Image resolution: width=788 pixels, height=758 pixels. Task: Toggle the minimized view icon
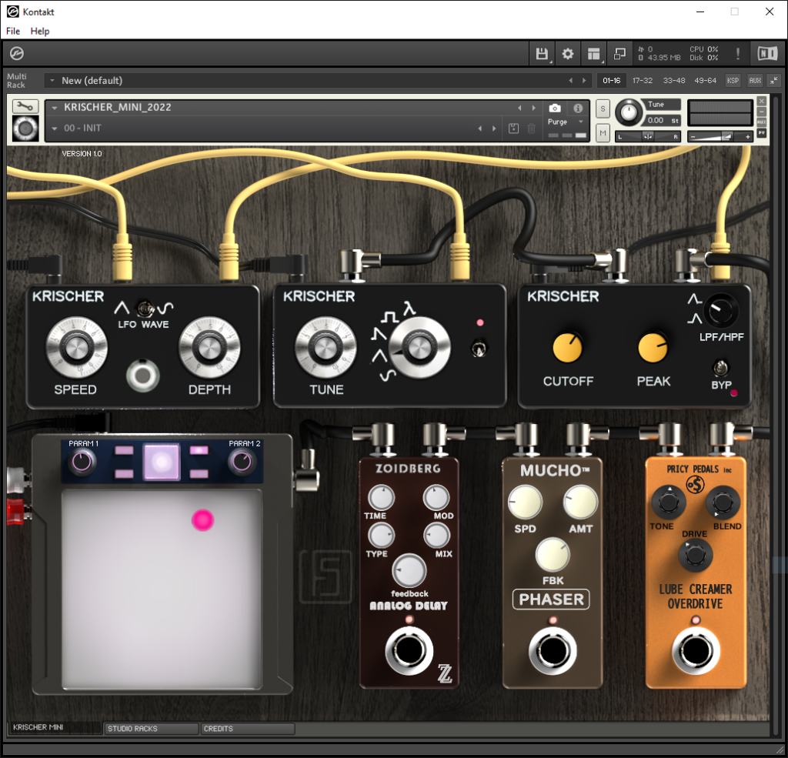(x=619, y=54)
